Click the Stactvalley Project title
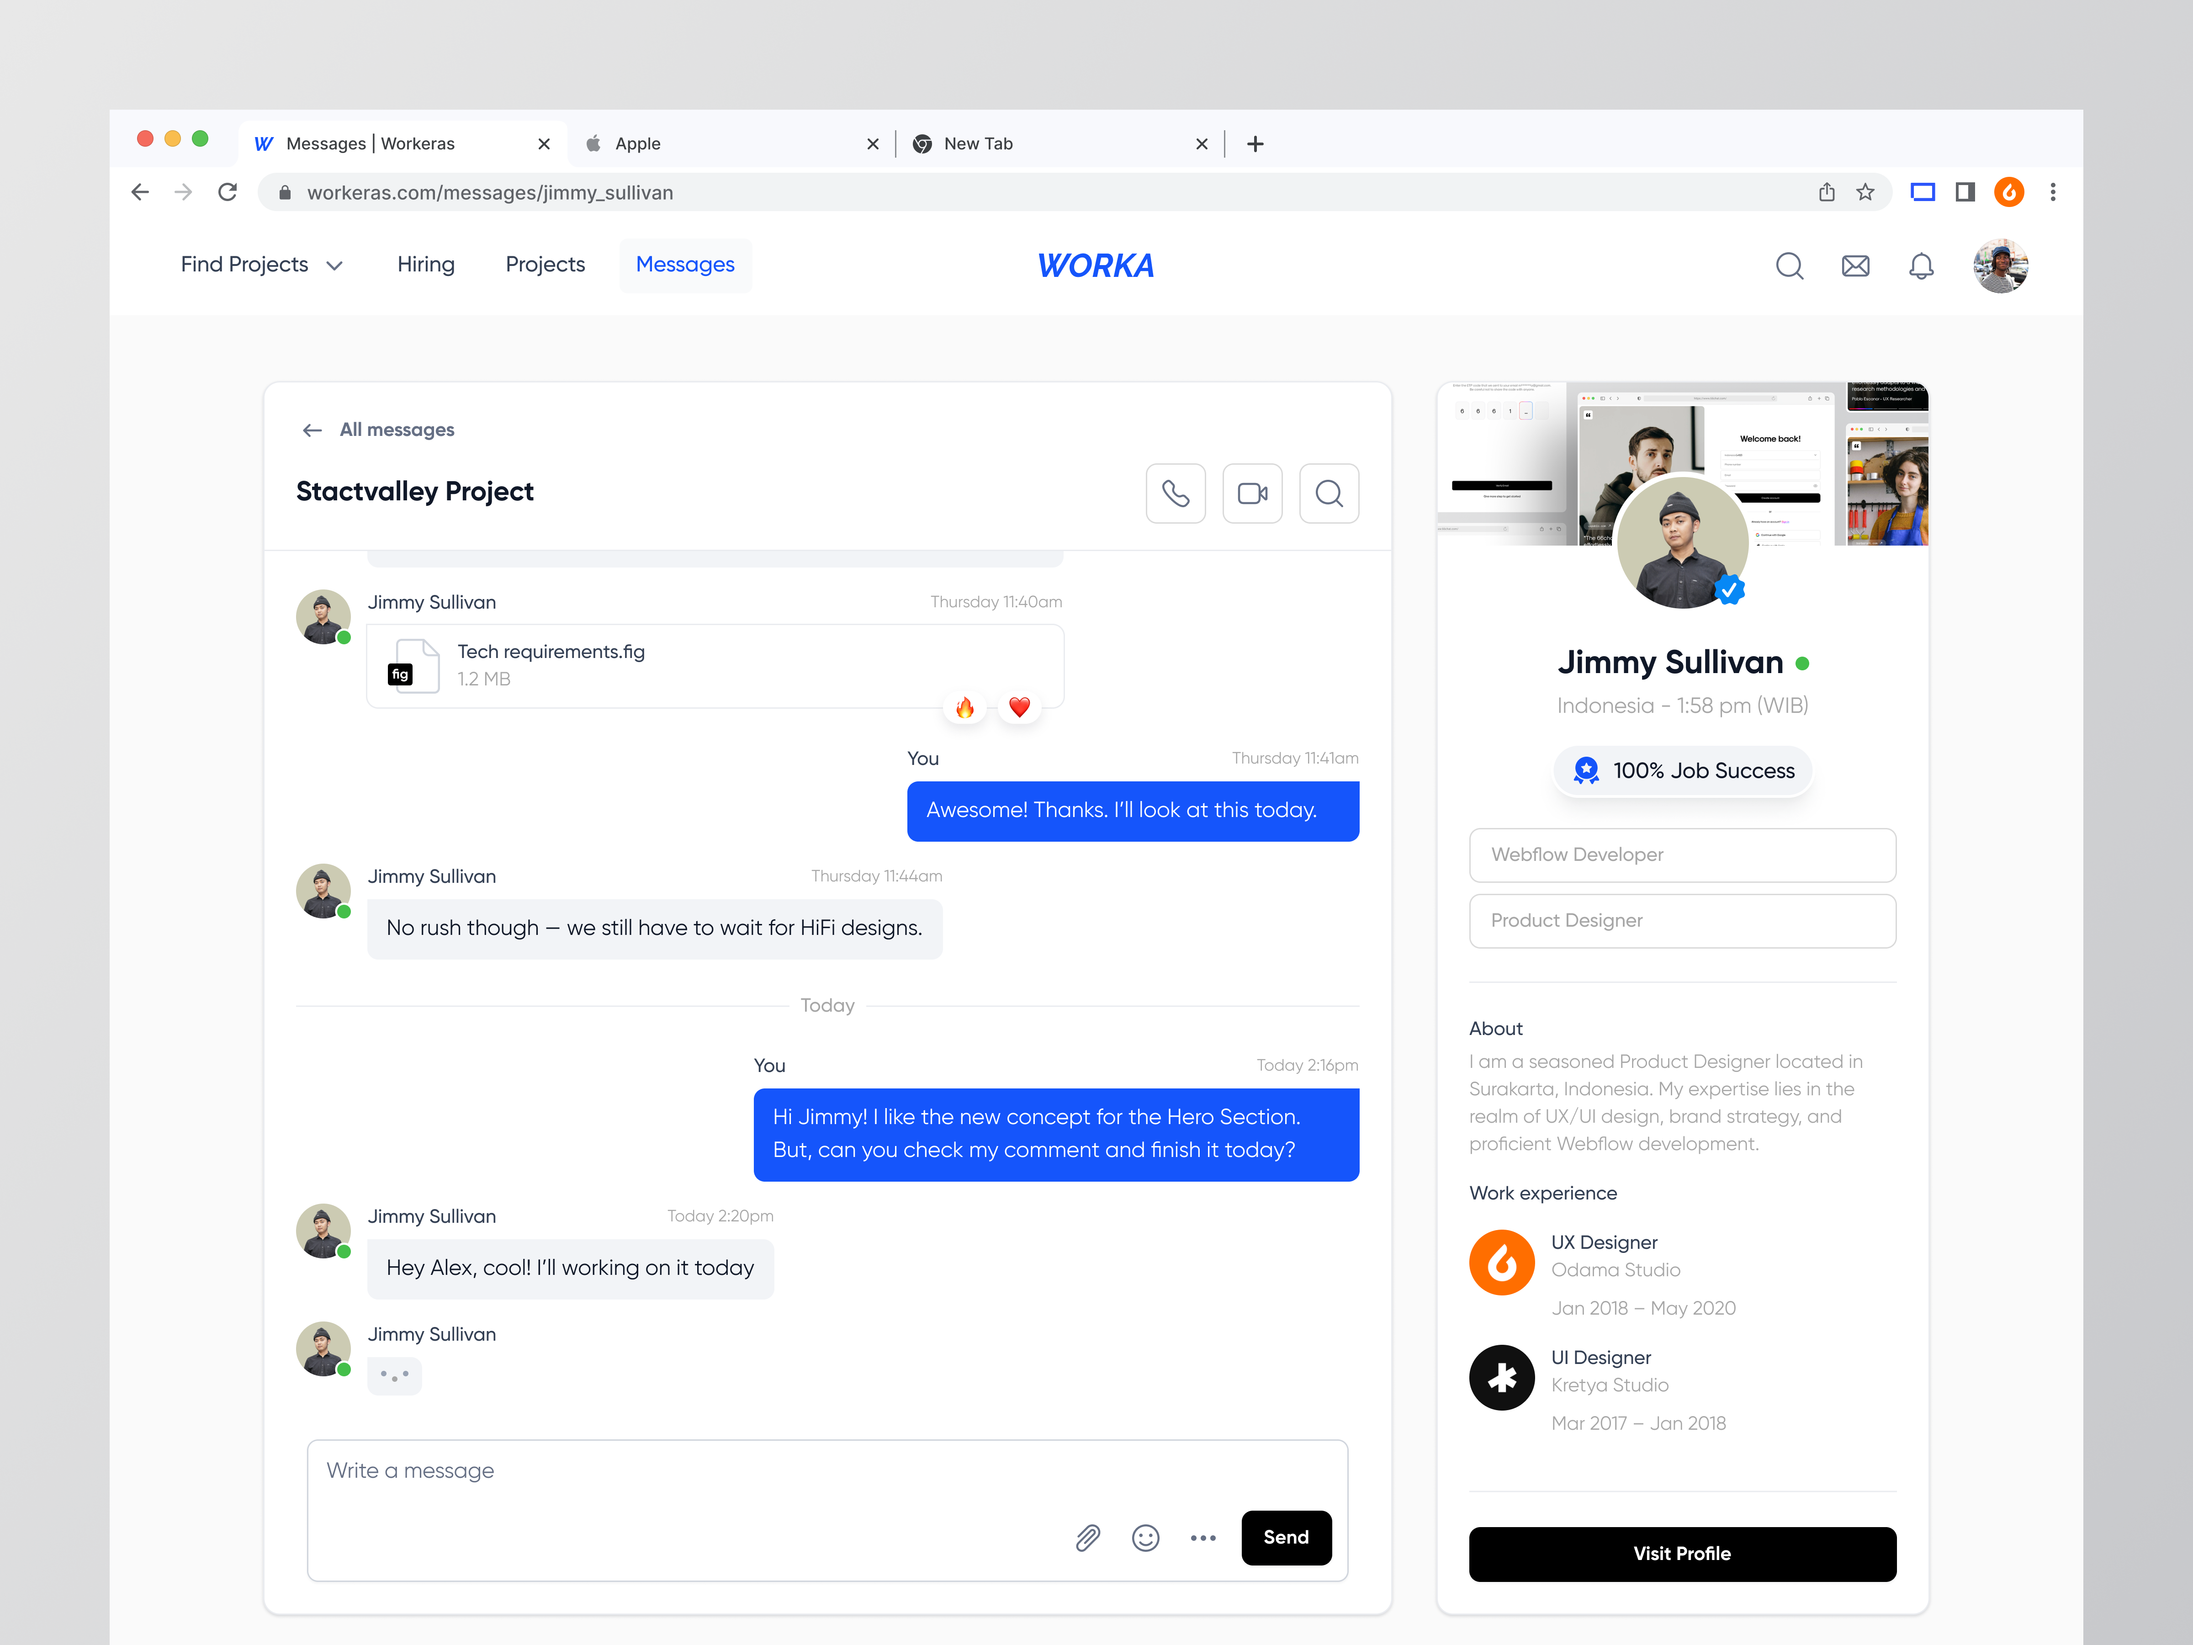Screen dimensions: 2193x1645 click(414, 492)
